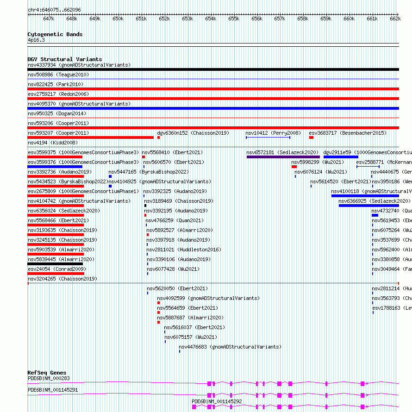Open variant nsv5606570 (Ebert2021)
412x412 pixels.
click(x=174, y=162)
